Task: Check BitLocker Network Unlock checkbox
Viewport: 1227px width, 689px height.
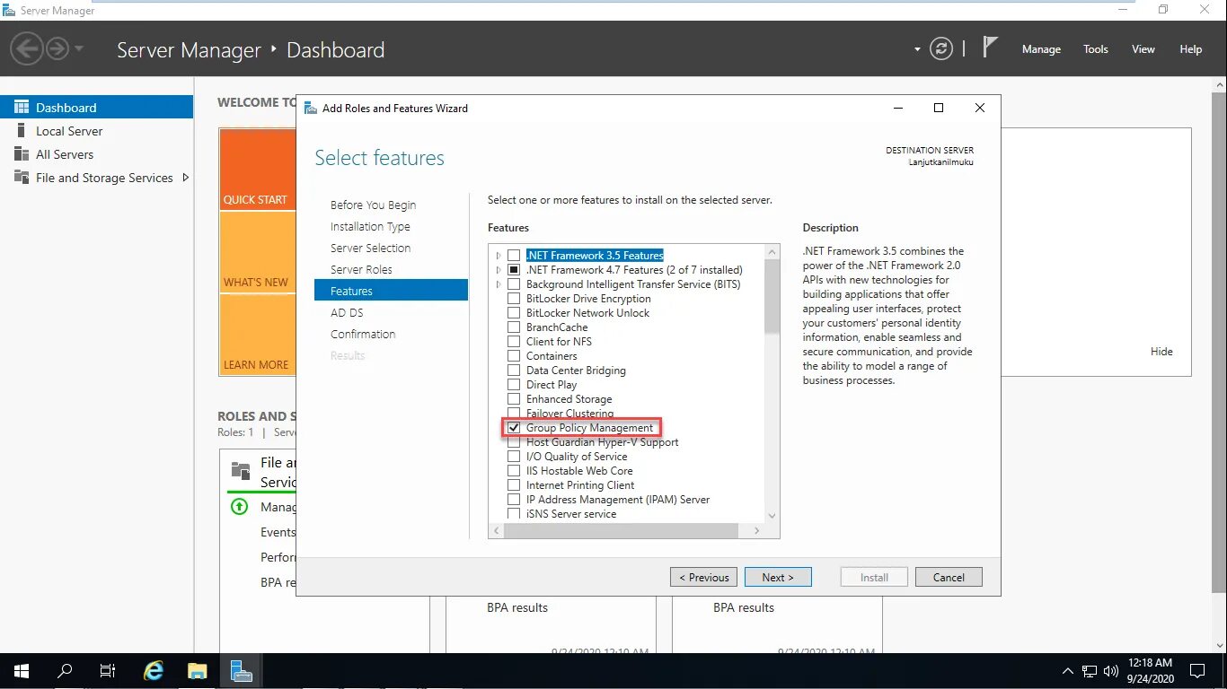Action: coord(514,313)
